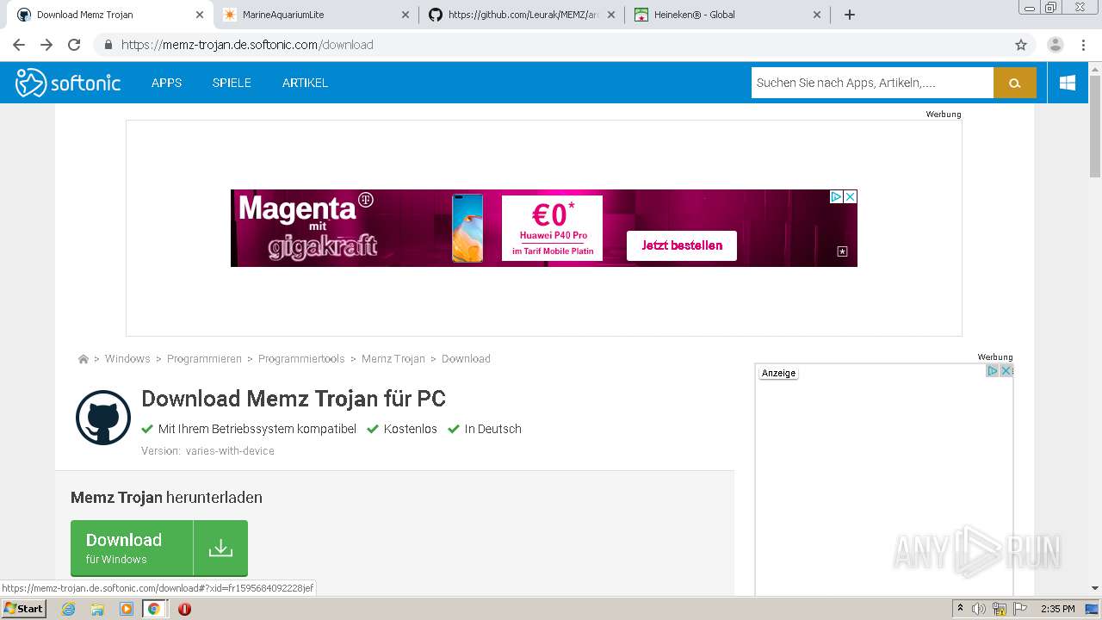1102x620 pixels.
Task: Close the Heineken Global tab
Action: tap(817, 15)
